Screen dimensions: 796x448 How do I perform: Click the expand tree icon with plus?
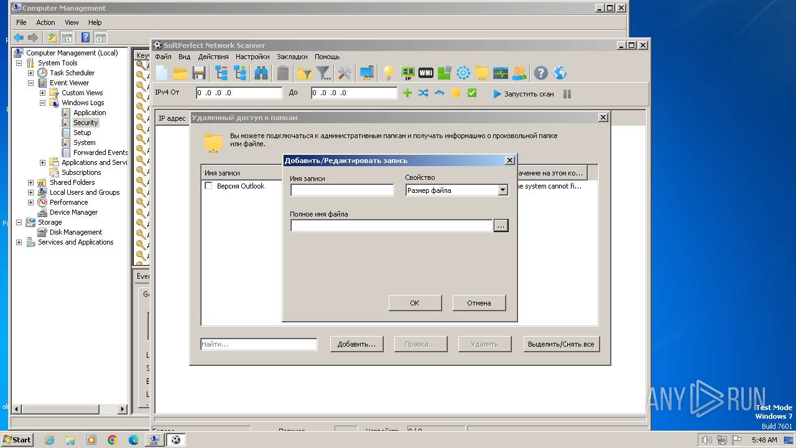241,73
